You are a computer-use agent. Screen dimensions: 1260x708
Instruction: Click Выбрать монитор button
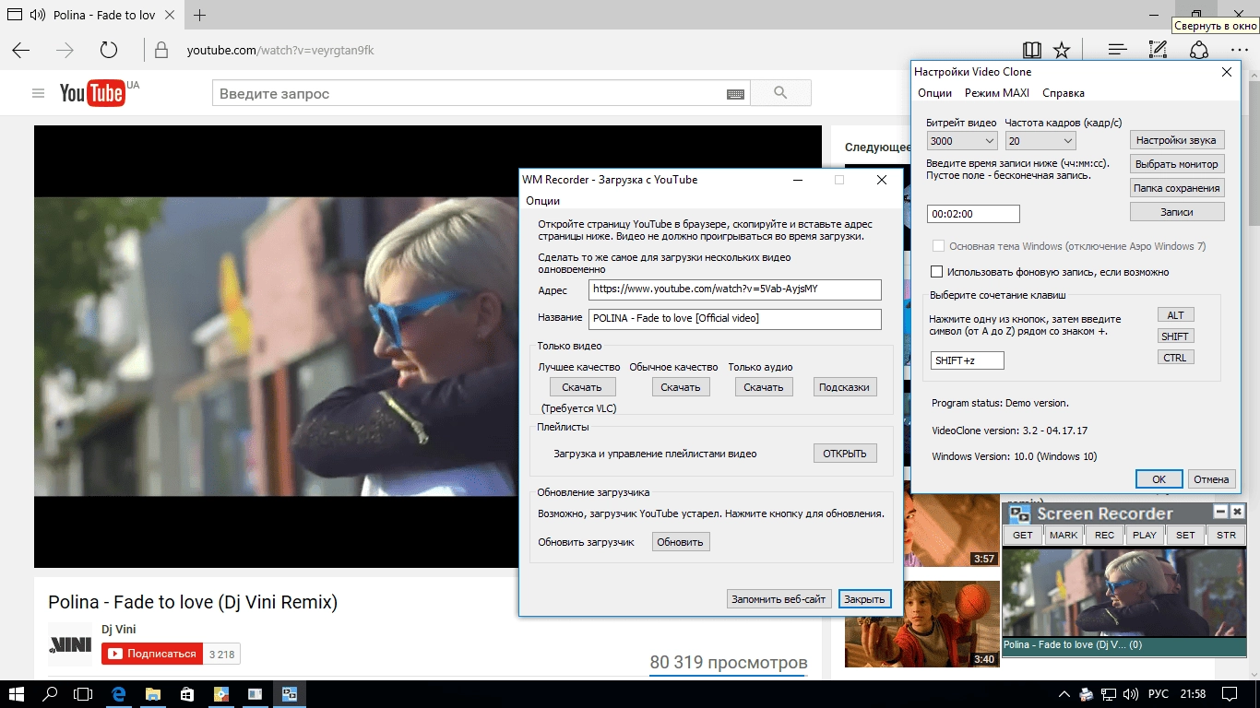[x=1177, y=164]
